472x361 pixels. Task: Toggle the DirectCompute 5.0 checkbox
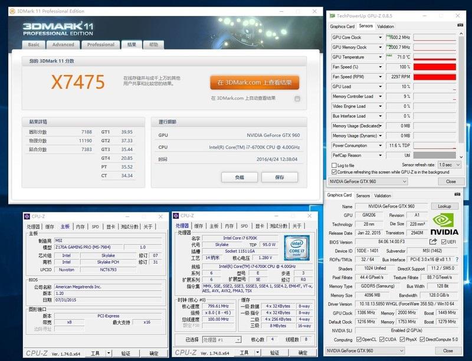[x=422, y=339]
